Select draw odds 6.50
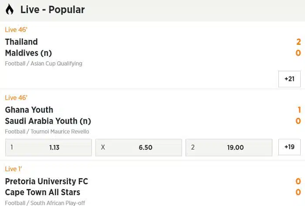Image resolution: width=305 pixels, height=206 pixels. pyautogui.click(x=139, y=147)
